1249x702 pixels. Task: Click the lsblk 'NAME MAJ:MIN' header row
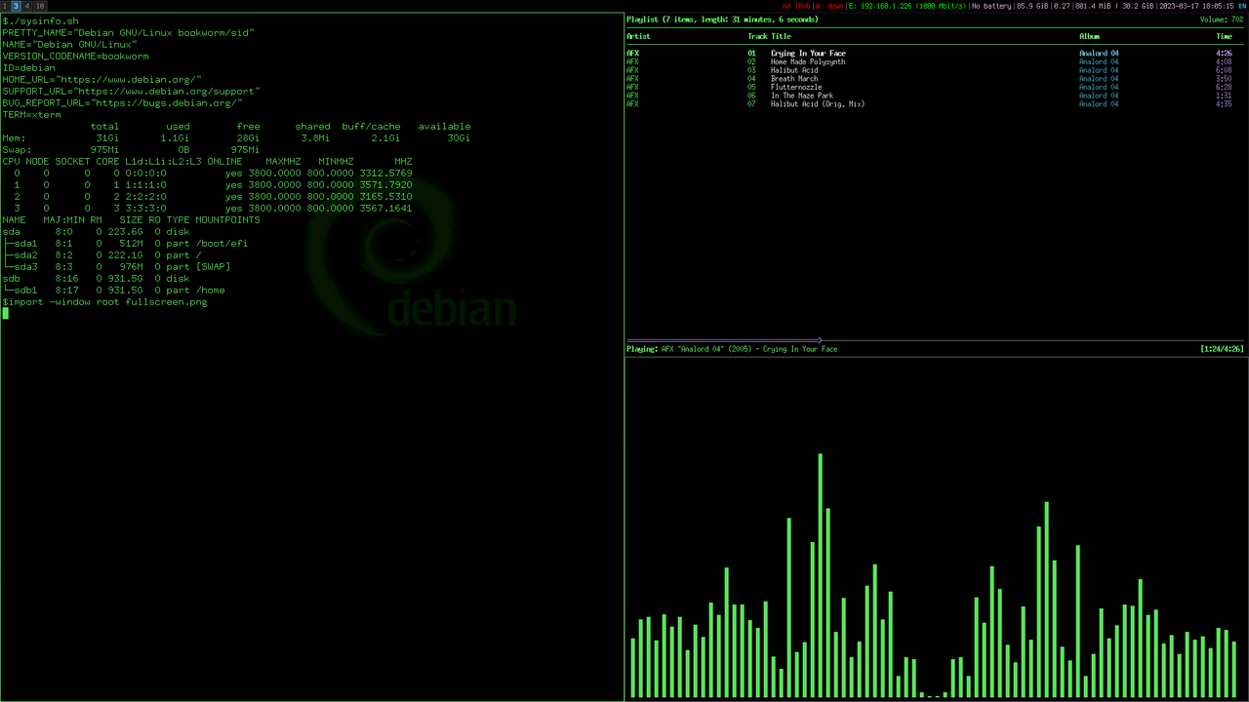tap(131, 219)
